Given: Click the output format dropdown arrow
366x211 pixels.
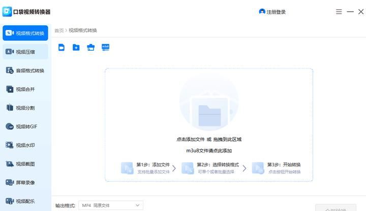Looking at the screenshot, I should coord(137,205).
